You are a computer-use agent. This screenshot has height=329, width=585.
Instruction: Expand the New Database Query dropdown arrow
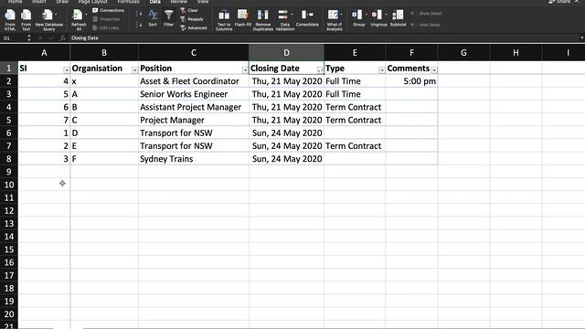point(57,15)
